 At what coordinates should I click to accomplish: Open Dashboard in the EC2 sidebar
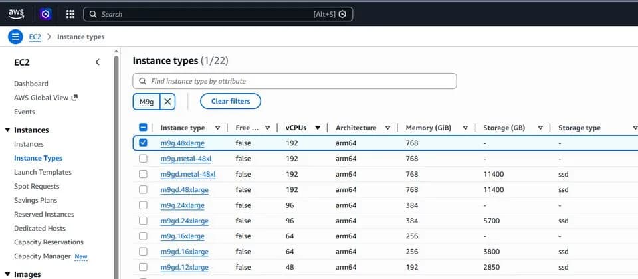click(x=31, y=84)
